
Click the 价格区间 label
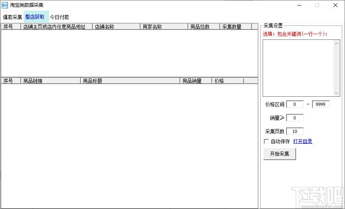pyautogui.click(x=275, y=104)
